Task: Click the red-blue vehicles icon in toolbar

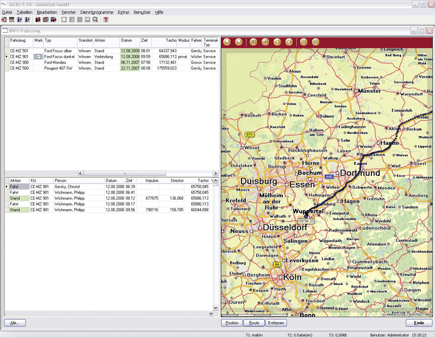Action: [x=53, y=20]
